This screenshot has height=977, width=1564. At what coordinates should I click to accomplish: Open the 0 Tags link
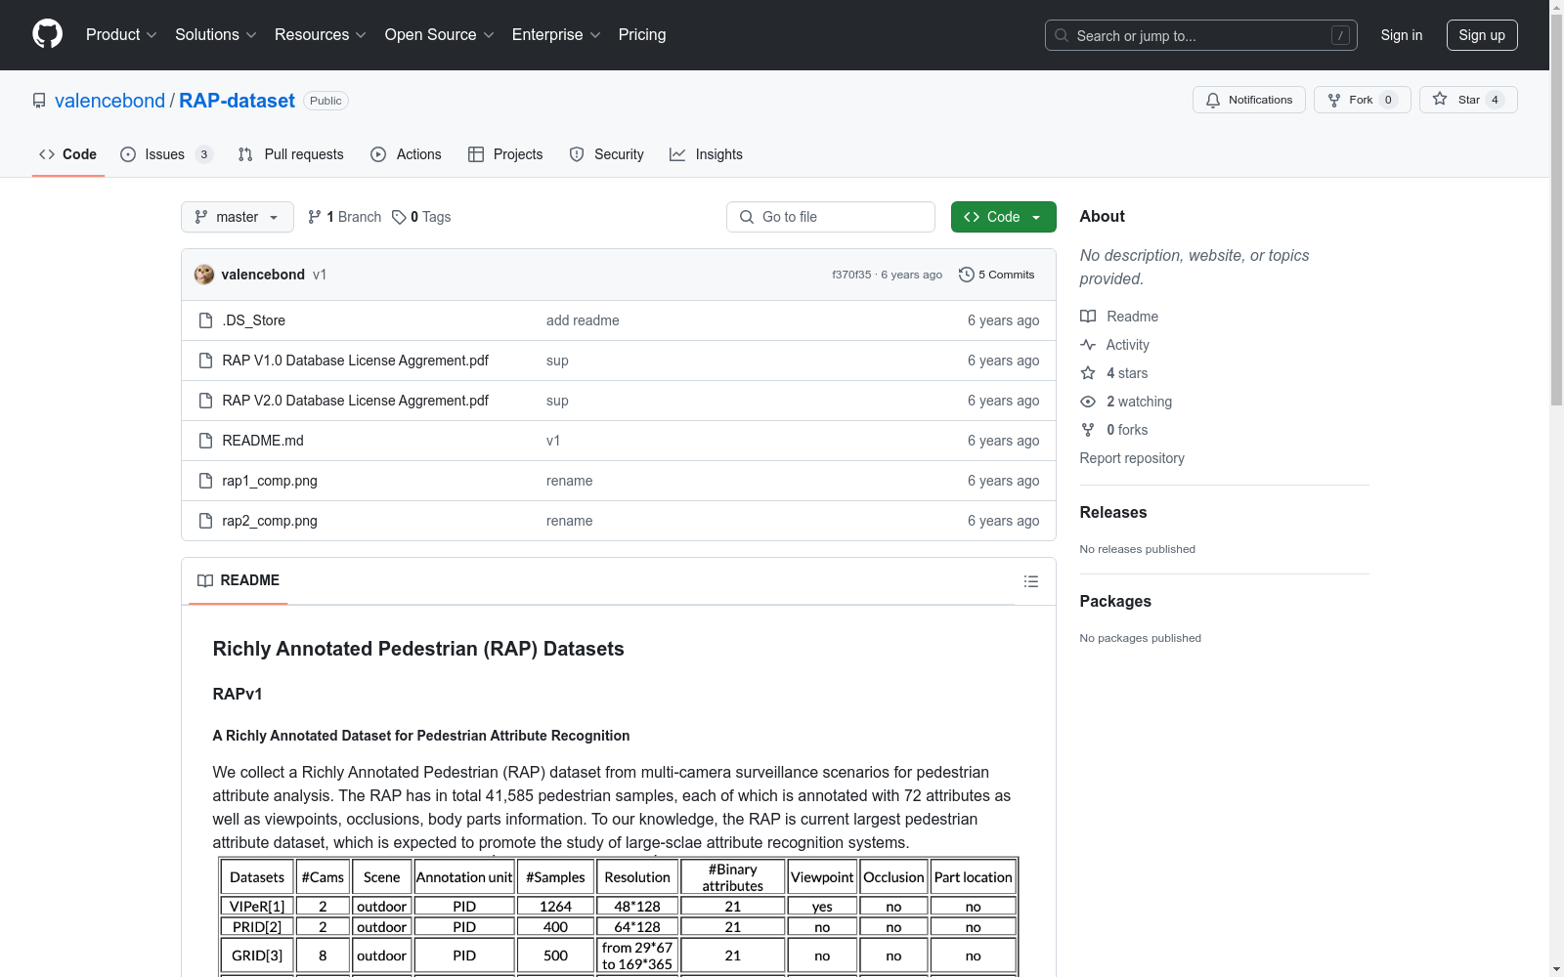coord(421,217)
